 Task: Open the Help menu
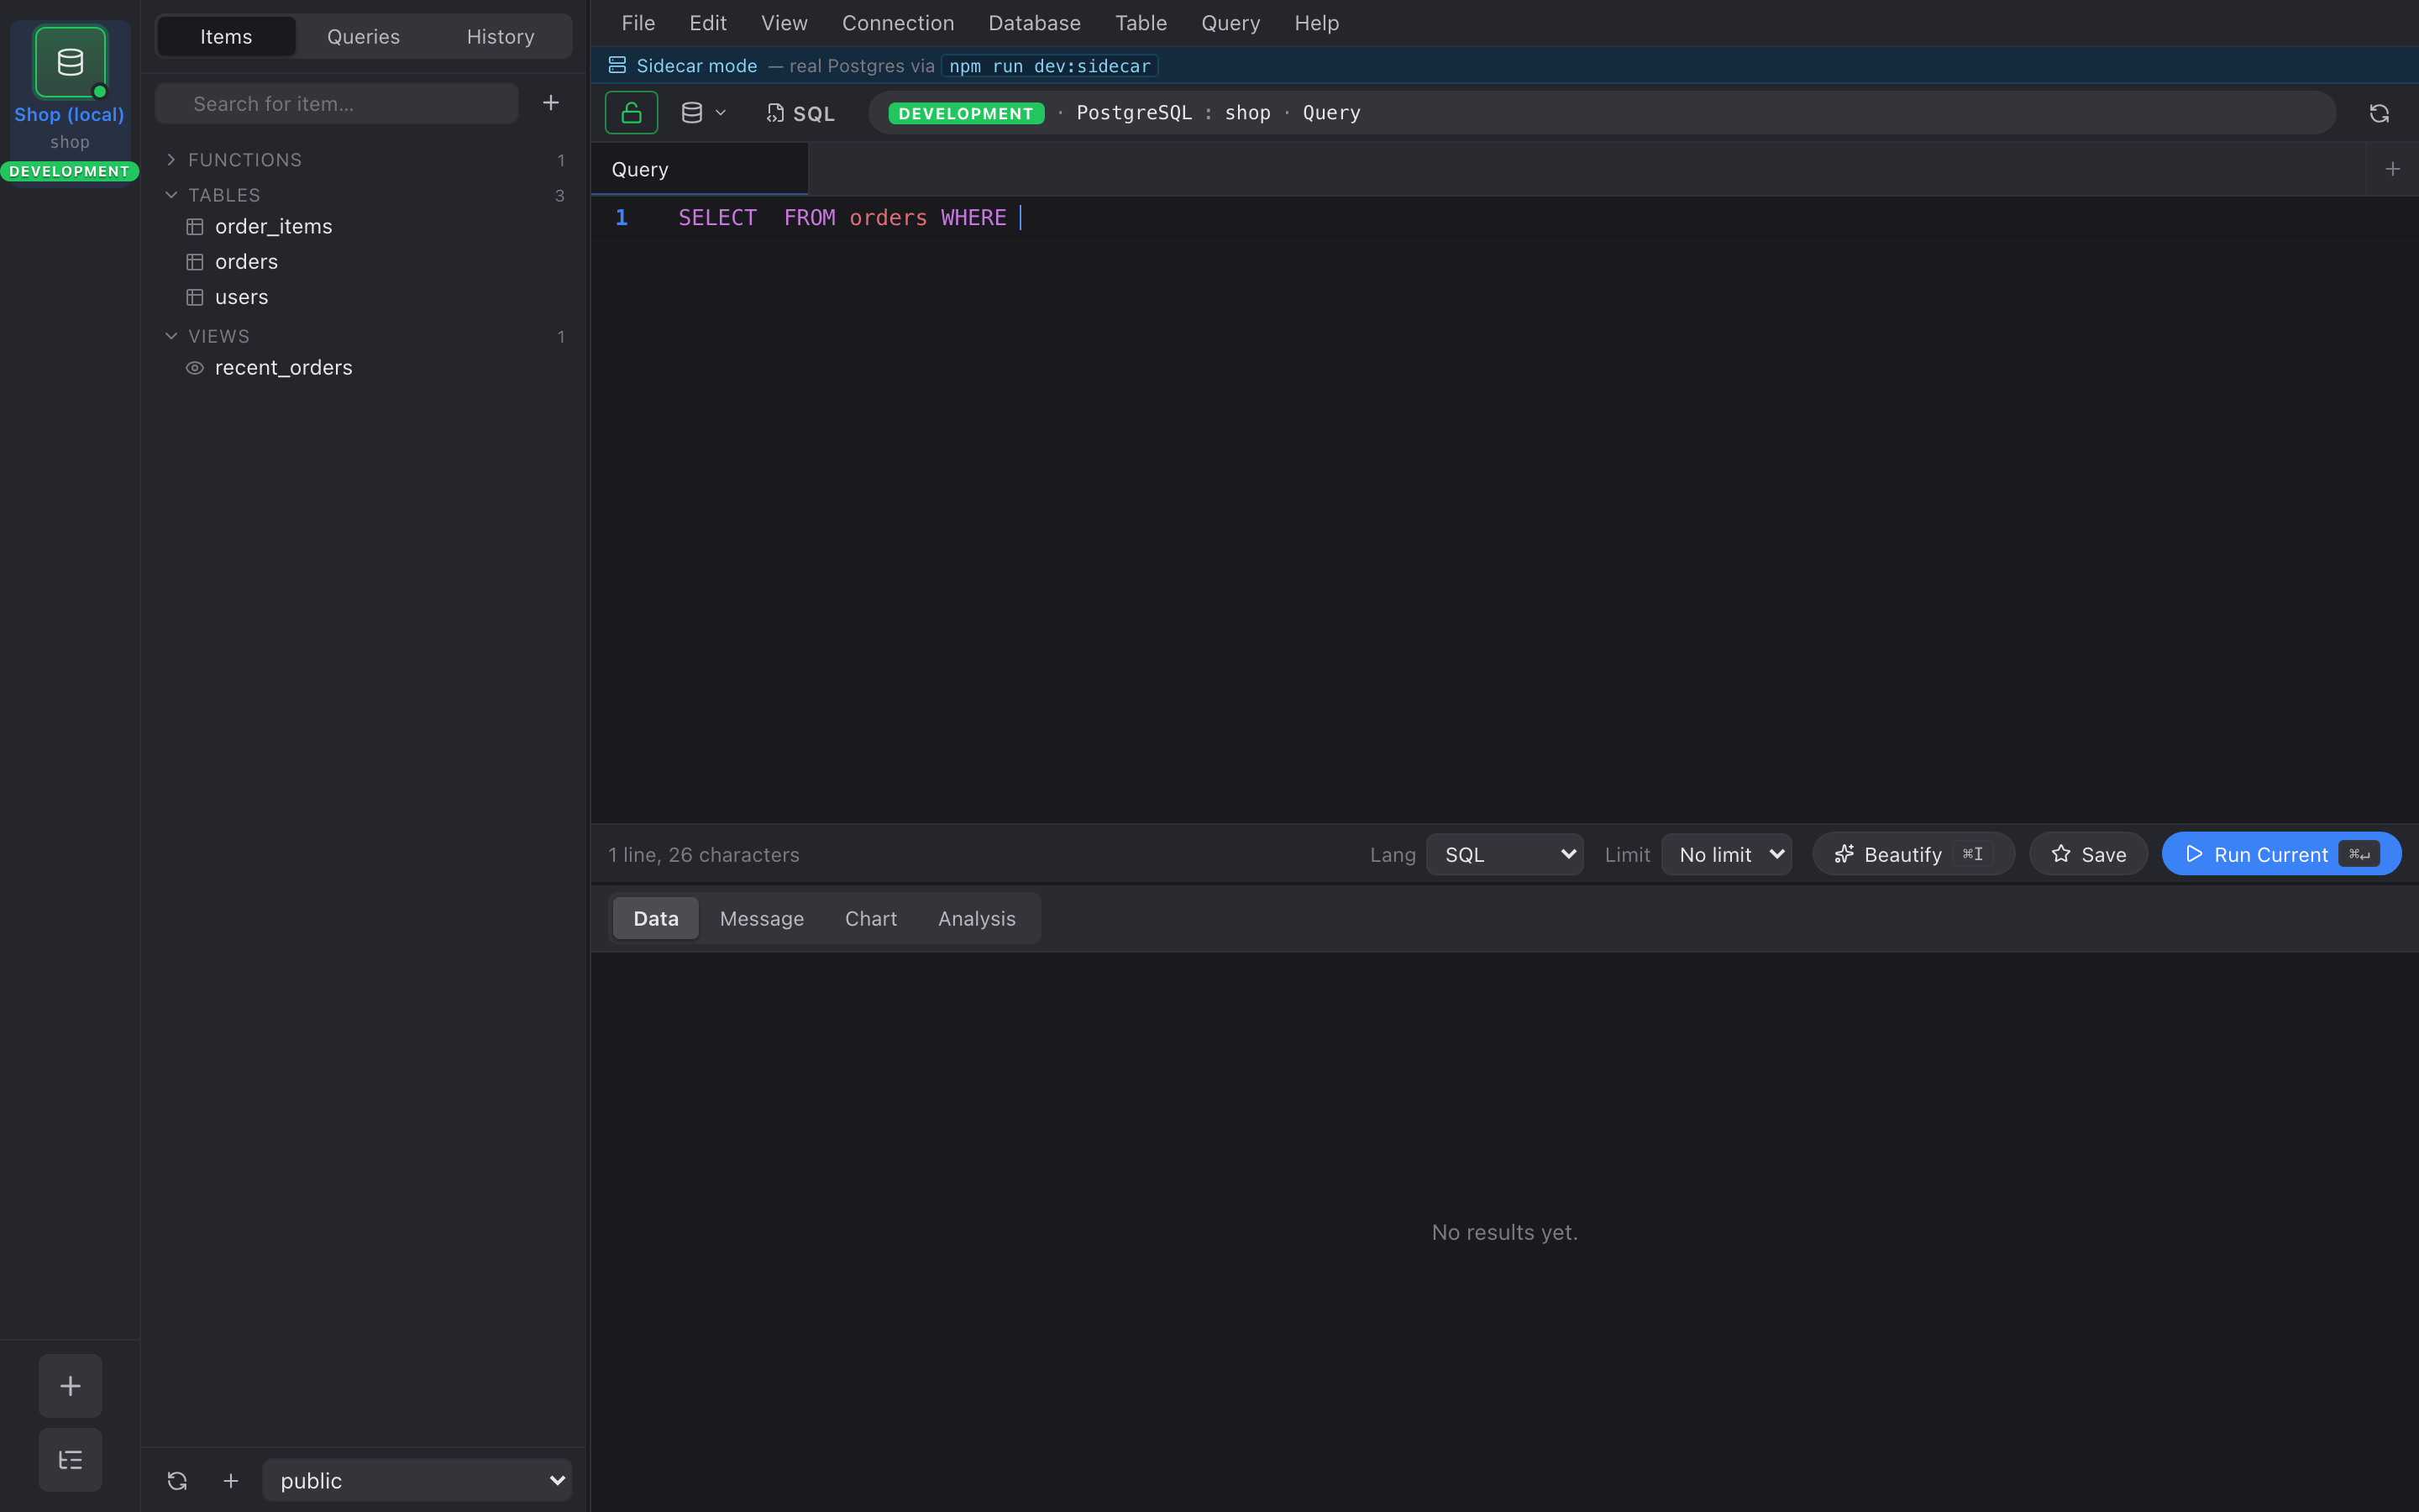pos(1316,22)
